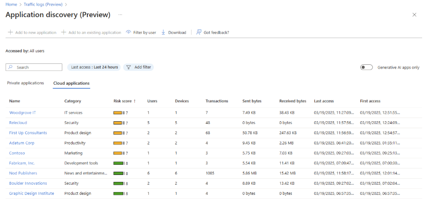Click the feedback person icon
This screenshot has height=199, width=424.
[199, 32]
